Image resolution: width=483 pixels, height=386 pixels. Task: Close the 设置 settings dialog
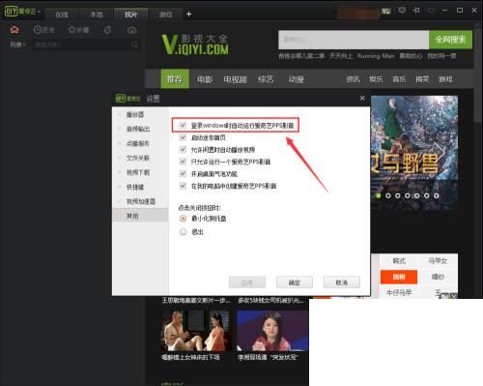click(362, 98)
